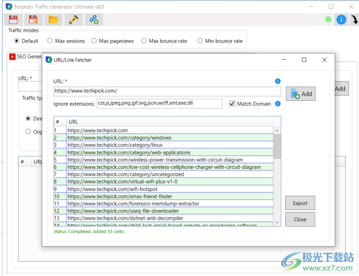359x276 pixels.
Task: Click the link list scrollbar thumb
Action: (x=277, y=146)
